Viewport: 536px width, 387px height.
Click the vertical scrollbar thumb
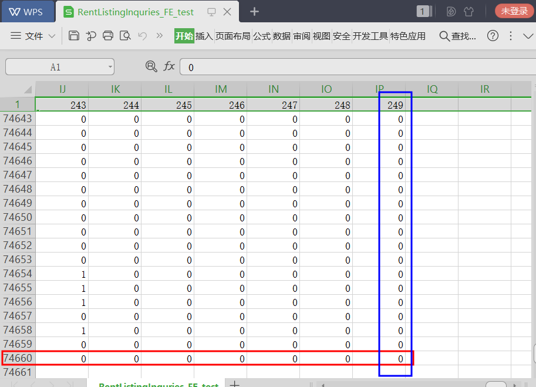(535, 354)
